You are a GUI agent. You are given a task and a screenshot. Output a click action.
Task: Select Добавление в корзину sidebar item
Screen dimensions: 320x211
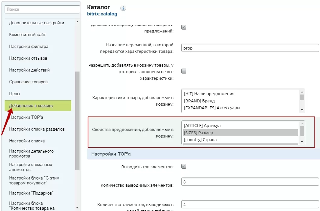click(38, 105)
